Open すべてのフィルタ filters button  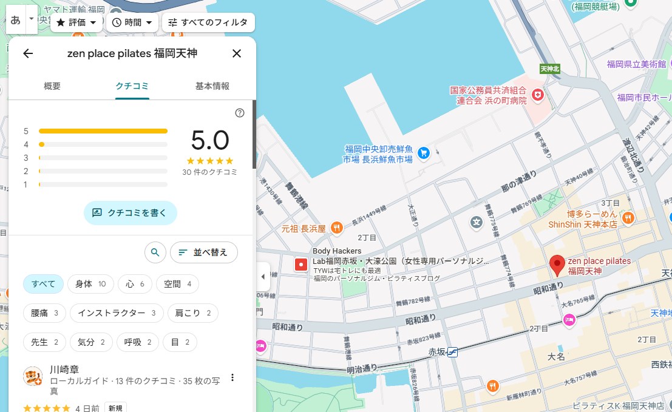click(x=208, y=22)
